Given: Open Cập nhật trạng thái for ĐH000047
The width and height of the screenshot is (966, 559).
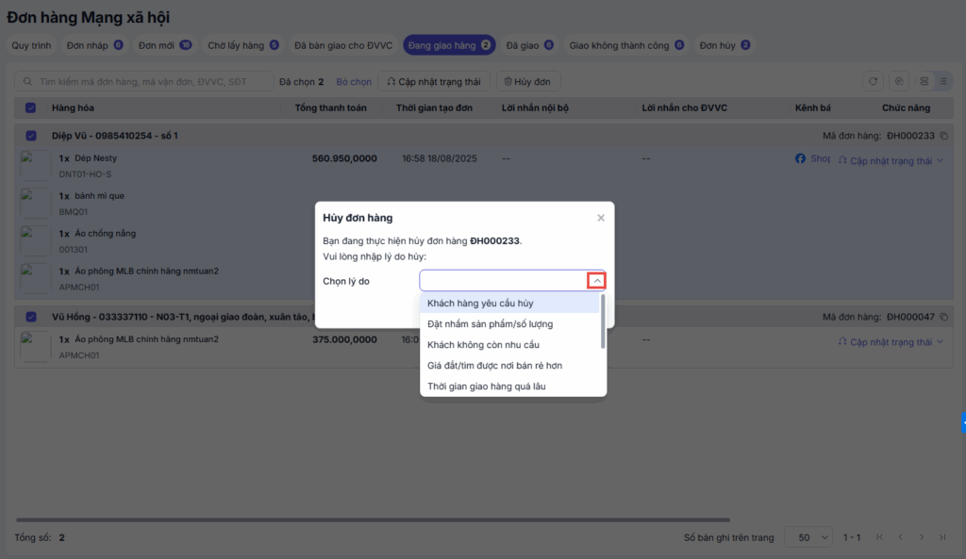Looking at the screenshot, I should (891, 341).
